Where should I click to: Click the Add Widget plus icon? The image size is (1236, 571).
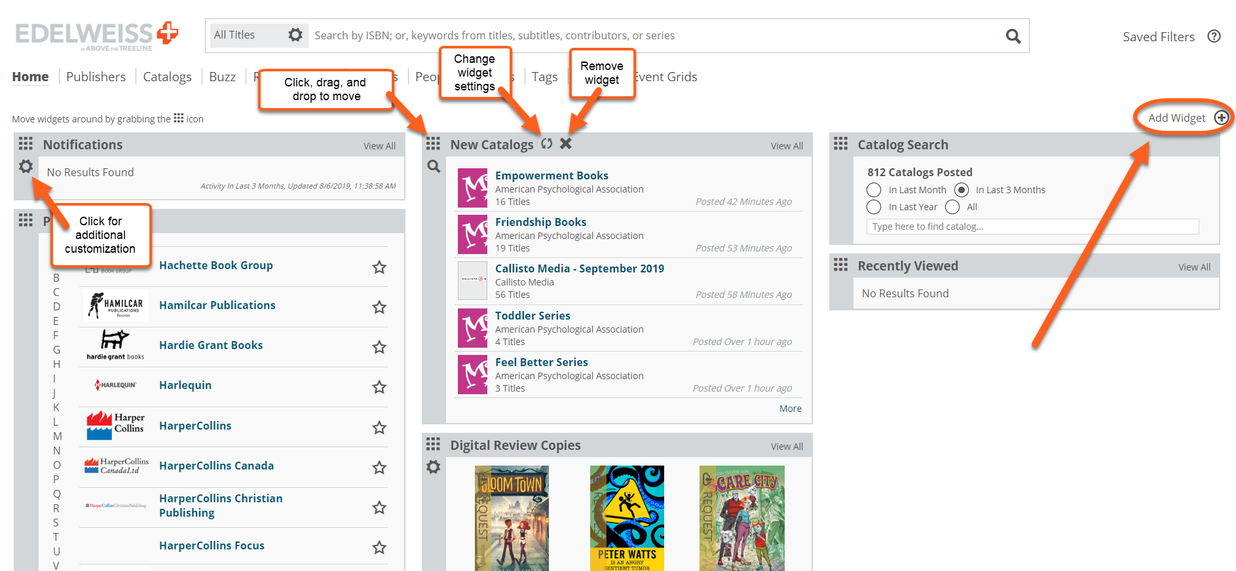(x=1221, y=118)
